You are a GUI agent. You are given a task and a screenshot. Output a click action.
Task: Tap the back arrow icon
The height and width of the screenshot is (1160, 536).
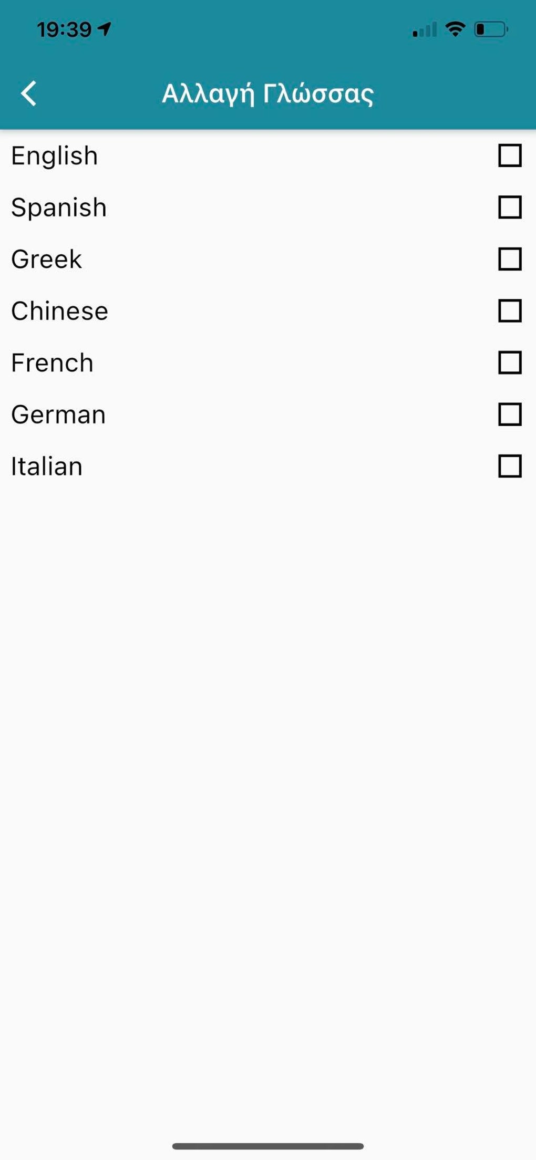click(29, 94)
